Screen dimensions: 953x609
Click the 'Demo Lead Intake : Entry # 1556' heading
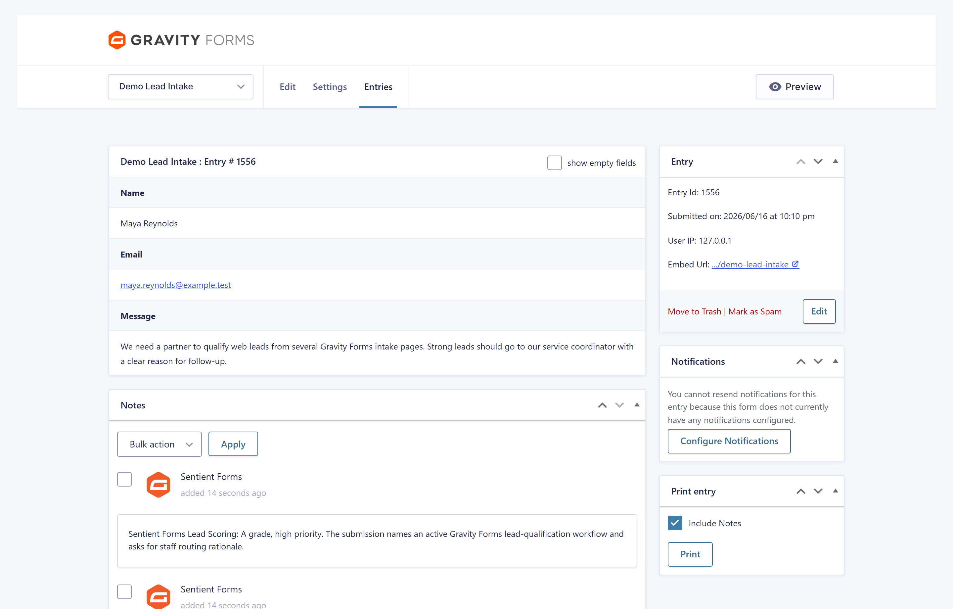click(x=188, y=162)
